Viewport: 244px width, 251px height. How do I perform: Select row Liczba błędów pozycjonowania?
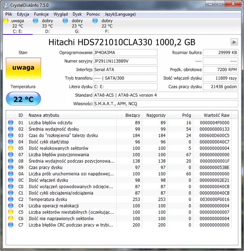119,155
